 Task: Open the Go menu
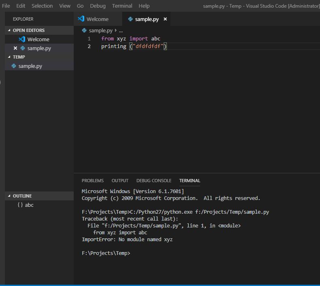80,6
